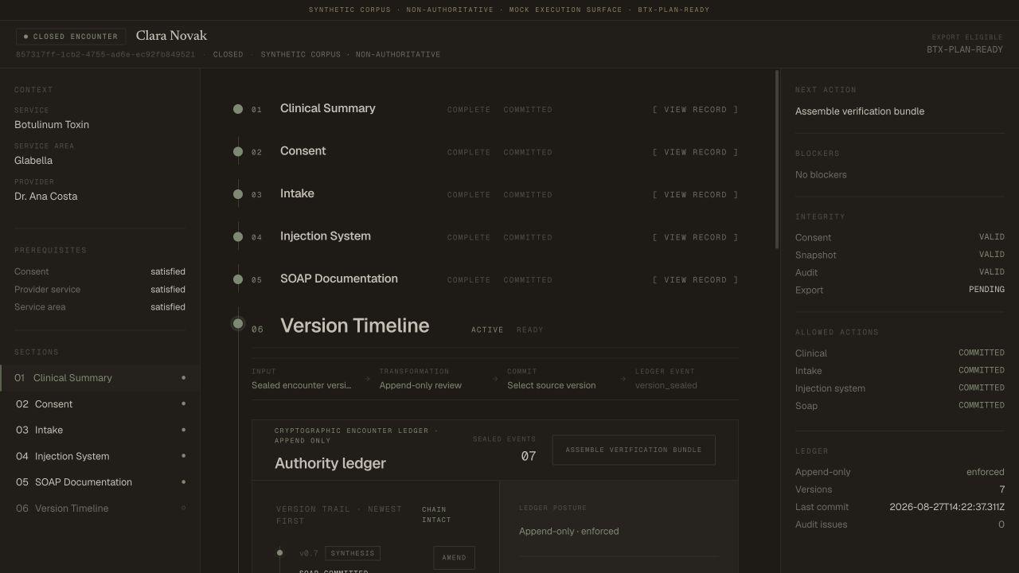View record for Injection System
The height and width of the screenshot is (573, 1019).
(x=695, y=237)
